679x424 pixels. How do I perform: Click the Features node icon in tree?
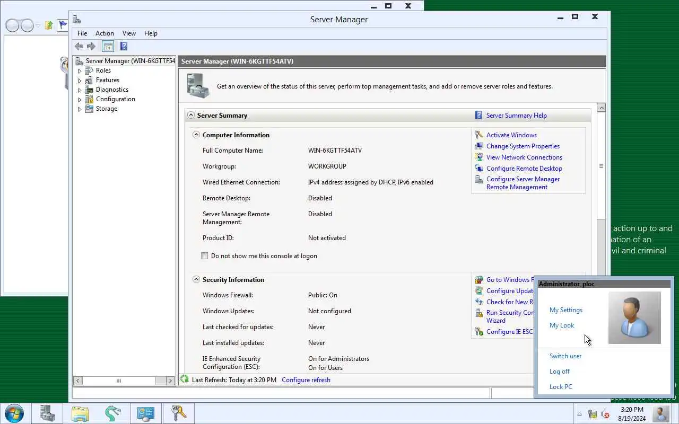tap(89, 80)
